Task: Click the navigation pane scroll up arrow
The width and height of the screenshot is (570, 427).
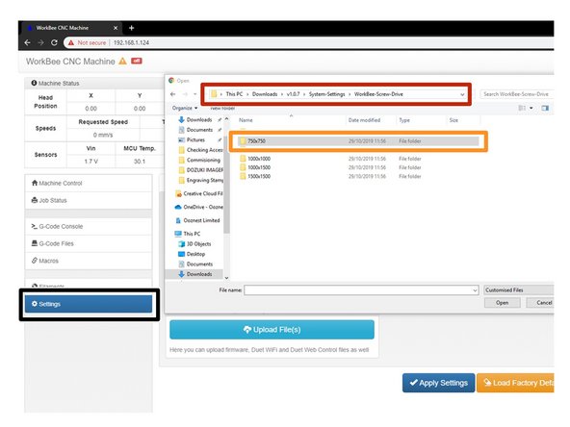Action: click(x=226, y=118)
